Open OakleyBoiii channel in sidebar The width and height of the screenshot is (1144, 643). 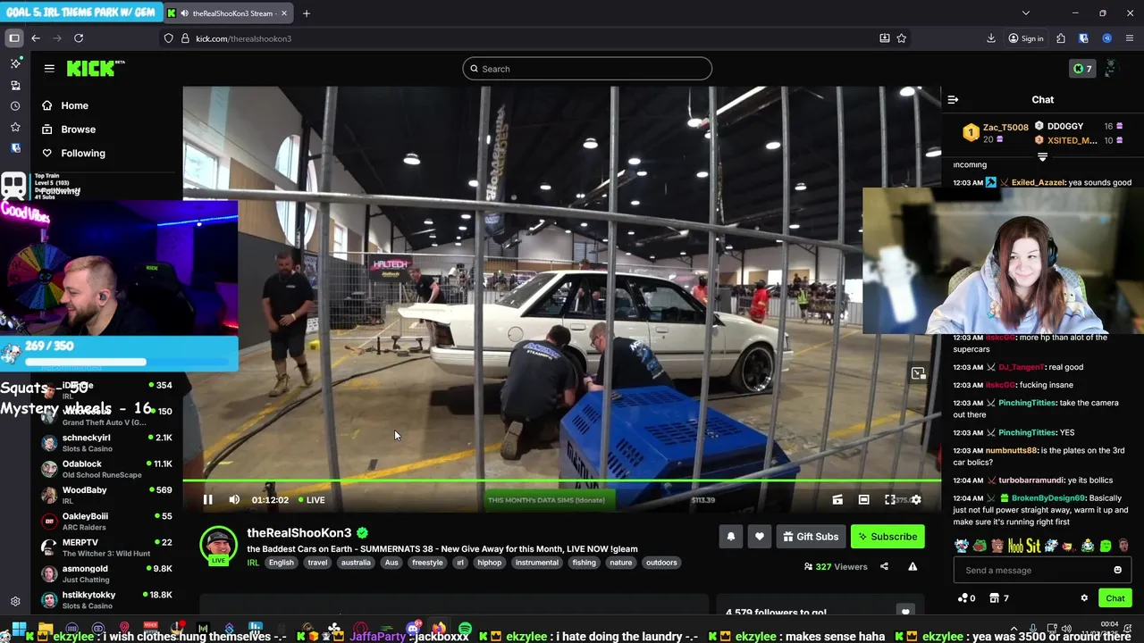tap(105, 522)
